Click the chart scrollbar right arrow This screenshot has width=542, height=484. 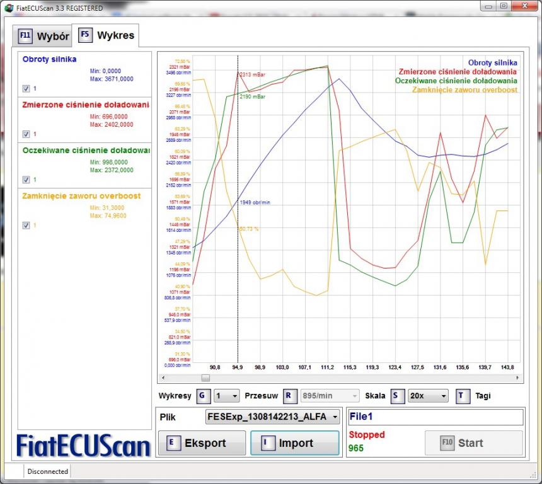[517, 378]
